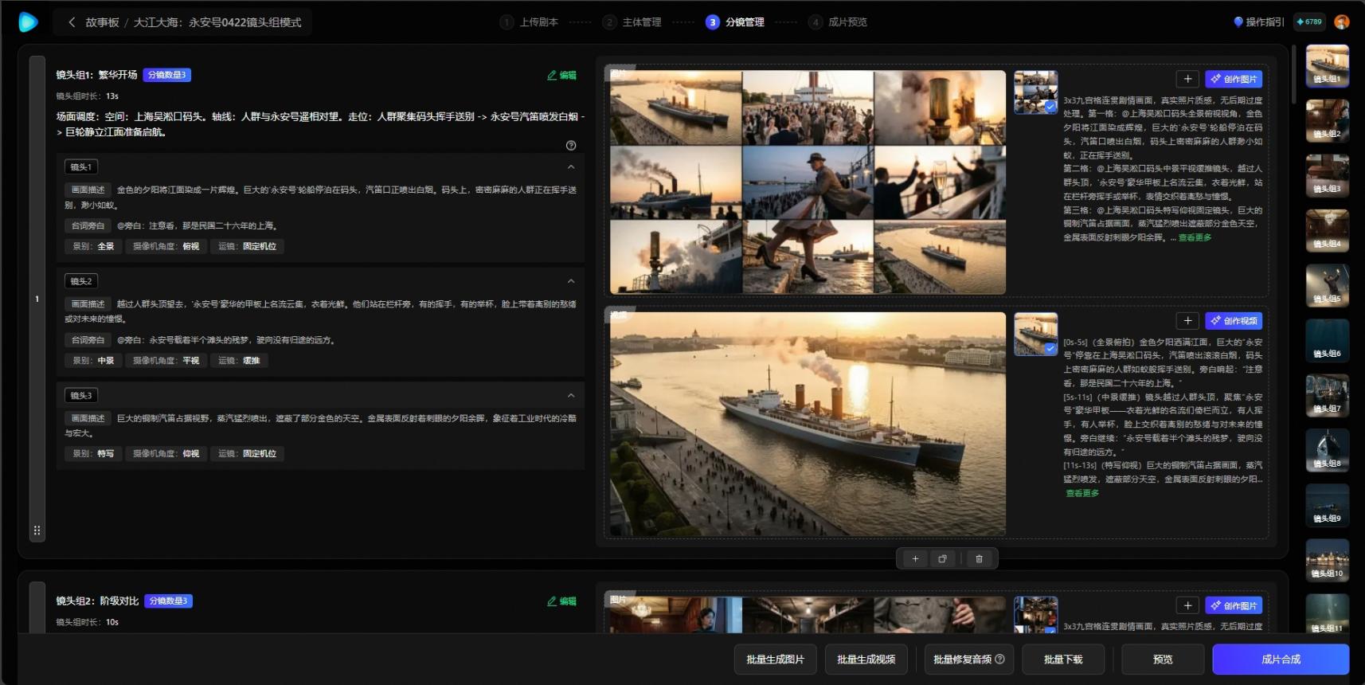Jump to 镜头组10 in the side thumbnail list

pos(1328,560)
